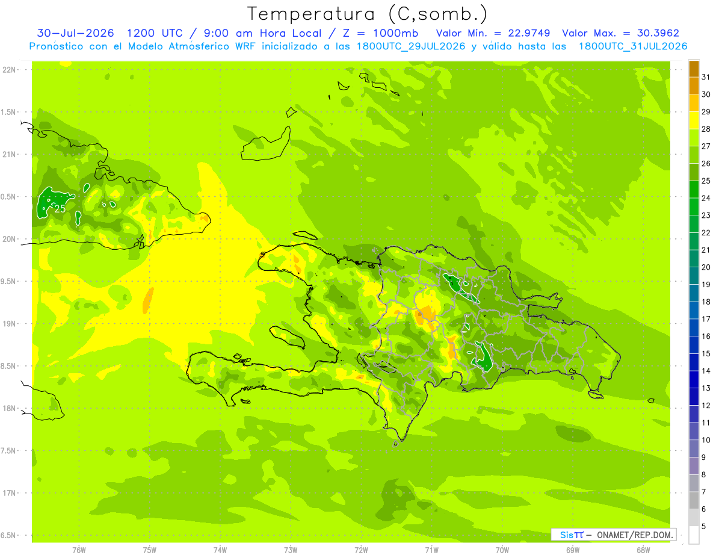Click the '21N' latitude label
722x558 pixels.
point(10,155)
